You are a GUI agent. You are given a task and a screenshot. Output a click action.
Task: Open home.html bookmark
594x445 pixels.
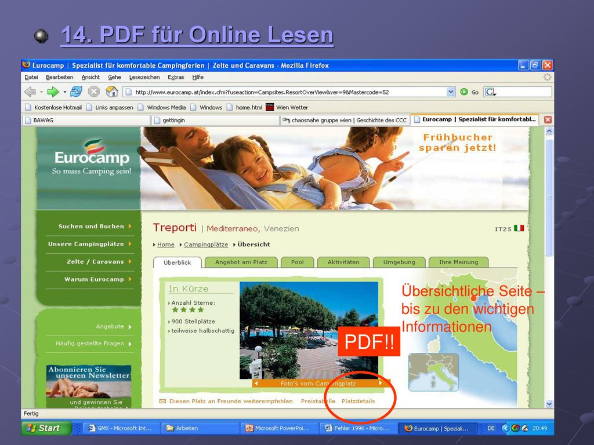pyautogui.click(x=244, y=107)
